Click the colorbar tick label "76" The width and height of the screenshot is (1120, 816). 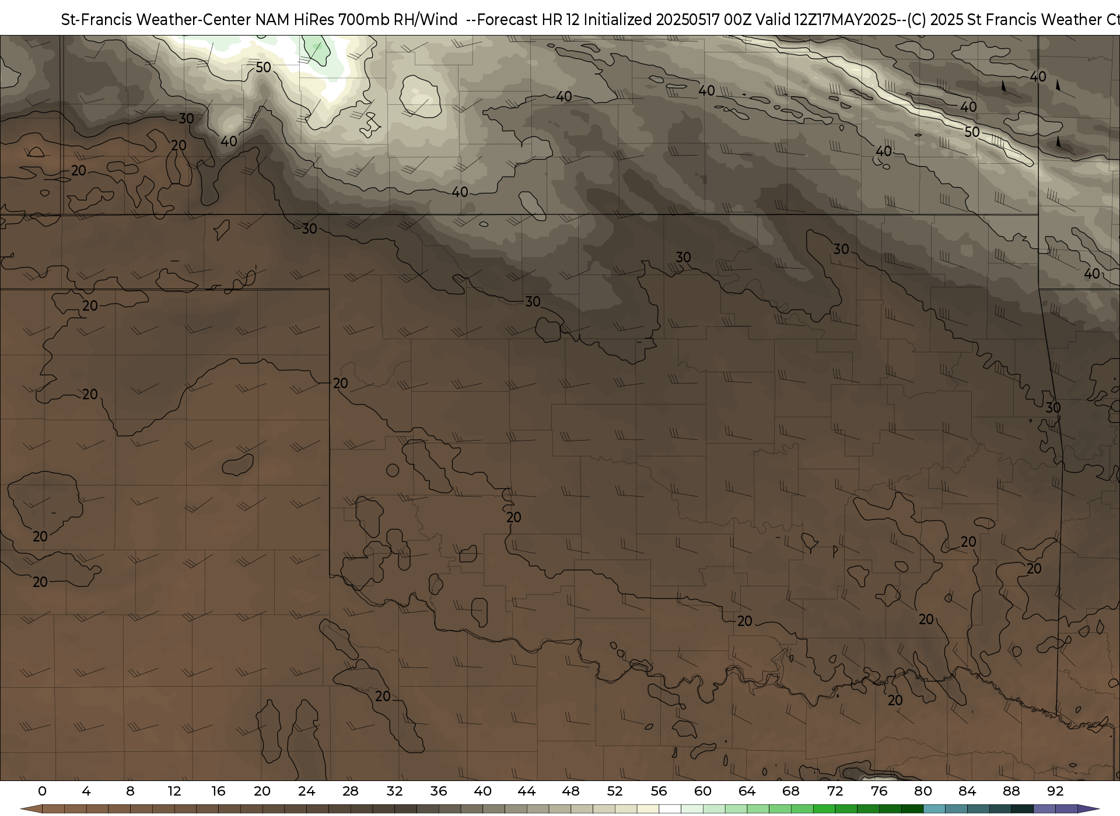(879, 791)
